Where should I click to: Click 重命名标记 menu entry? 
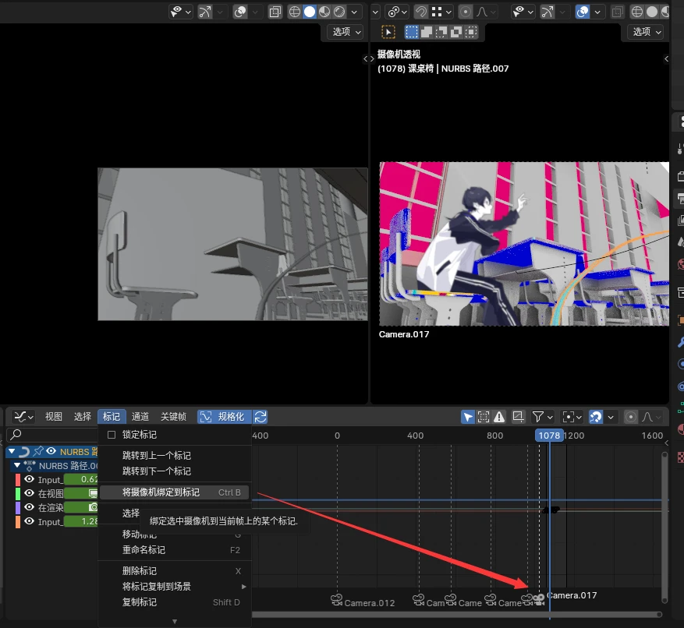(x=175, y=550)
